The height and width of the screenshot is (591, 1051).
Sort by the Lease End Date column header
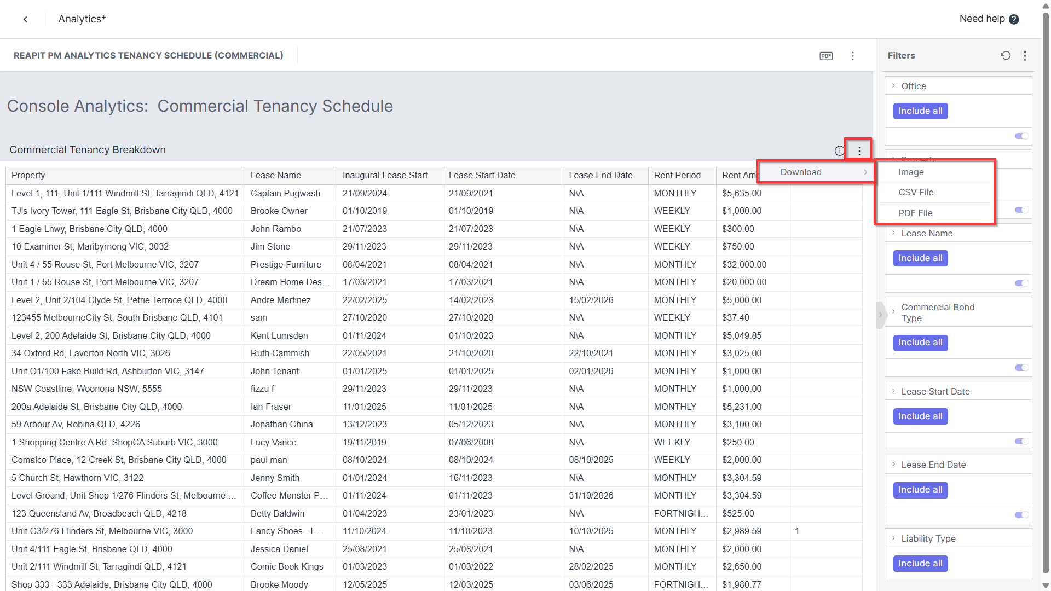(605, 175)
